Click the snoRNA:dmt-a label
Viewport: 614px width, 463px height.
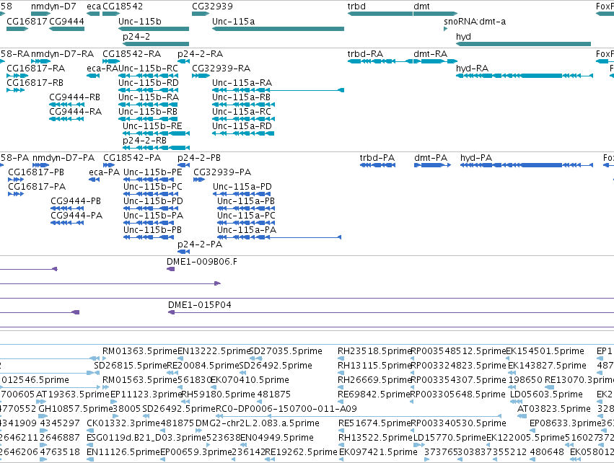[x=475, y=22]
